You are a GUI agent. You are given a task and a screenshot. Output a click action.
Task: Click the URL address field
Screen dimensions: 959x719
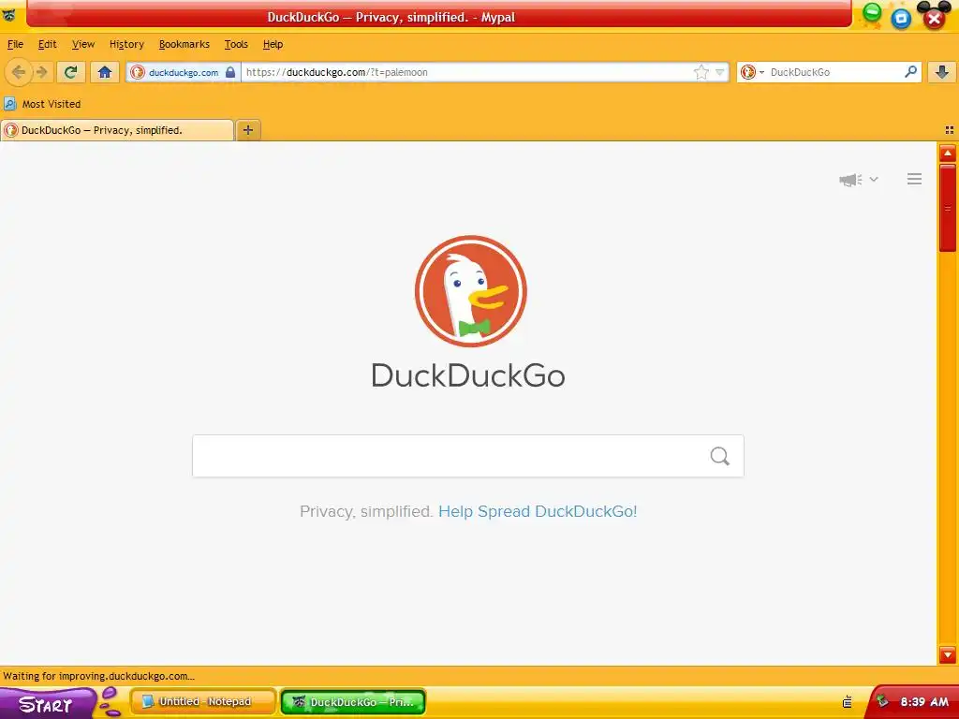465,72
